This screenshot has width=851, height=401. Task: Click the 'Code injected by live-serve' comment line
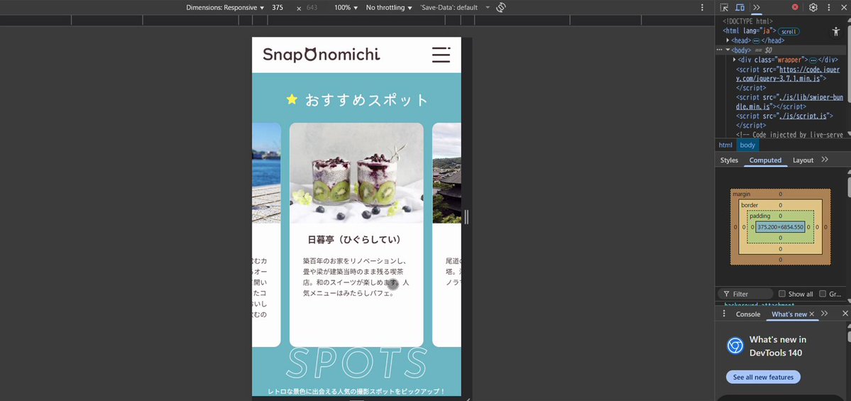pyautogui.click(x=789, y=135)
